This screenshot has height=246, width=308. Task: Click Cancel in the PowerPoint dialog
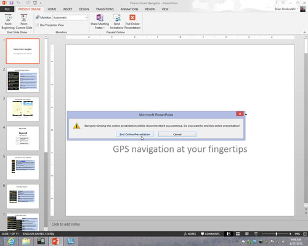tap(177, 134)
